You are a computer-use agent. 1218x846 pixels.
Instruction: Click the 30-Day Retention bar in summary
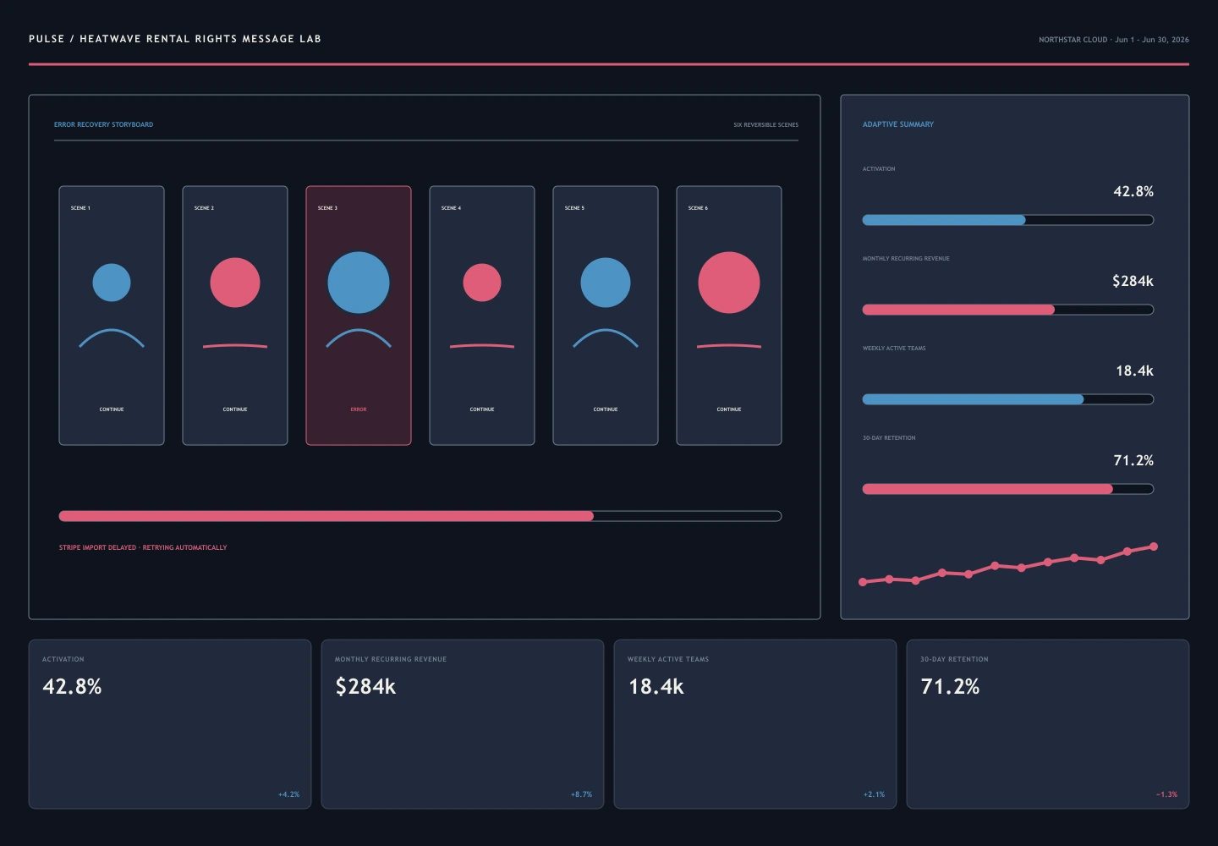(1008, 489)
